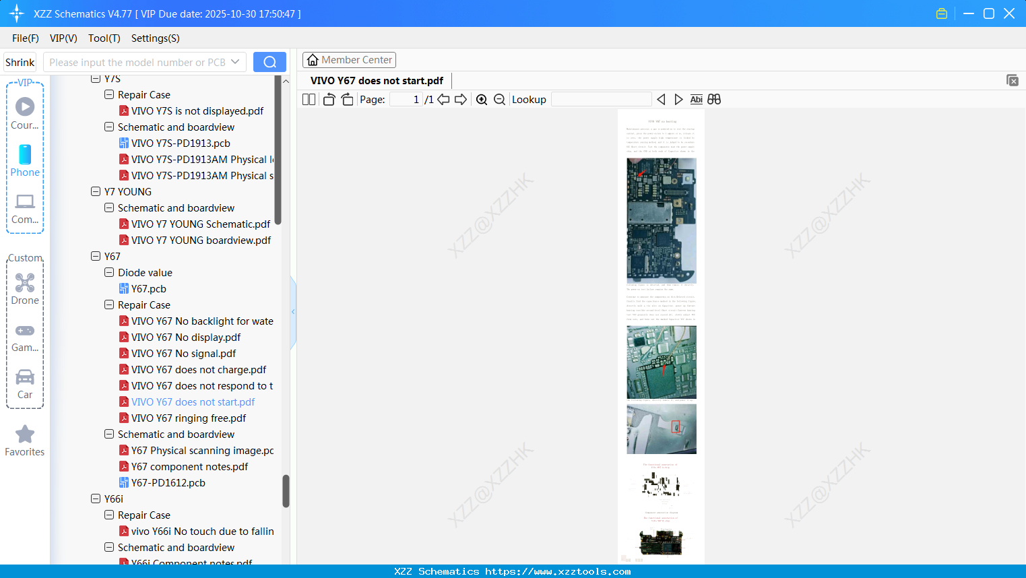
Task: Click the Shrink button
Action: point(20,62)
